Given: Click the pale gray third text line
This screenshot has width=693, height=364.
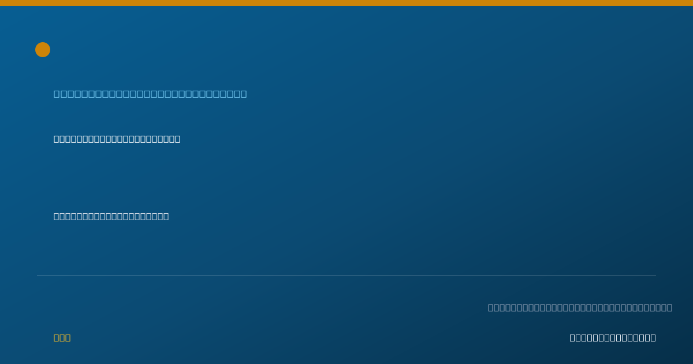Looking at the screenshot, I should click(x=111, y=216).
